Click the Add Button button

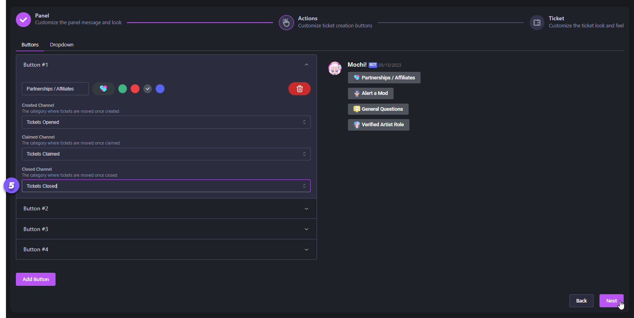coord(36,279)
